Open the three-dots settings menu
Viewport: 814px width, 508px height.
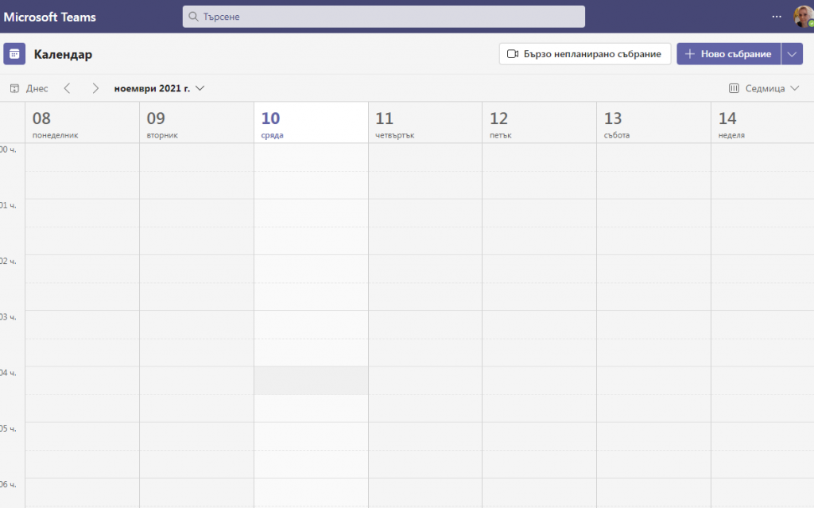point(777,17)
